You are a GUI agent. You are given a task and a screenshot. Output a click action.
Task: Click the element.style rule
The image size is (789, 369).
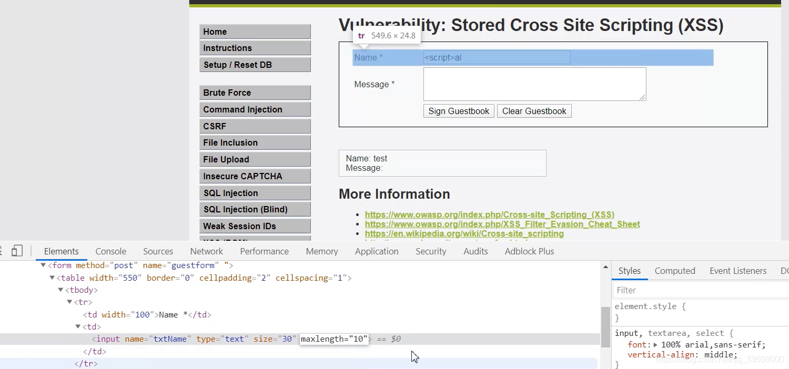pyautogui.click(x=650, y=306)
